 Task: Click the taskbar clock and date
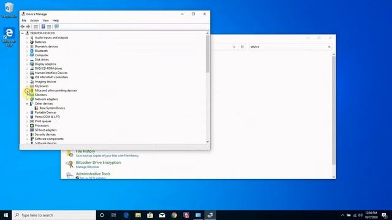click(x=371, y=215)
